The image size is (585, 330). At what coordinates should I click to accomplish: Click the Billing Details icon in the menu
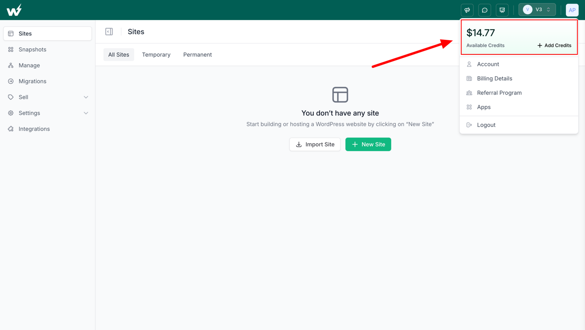(x=469, y=78)
